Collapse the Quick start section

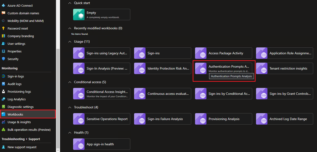(x=70, y=3)
